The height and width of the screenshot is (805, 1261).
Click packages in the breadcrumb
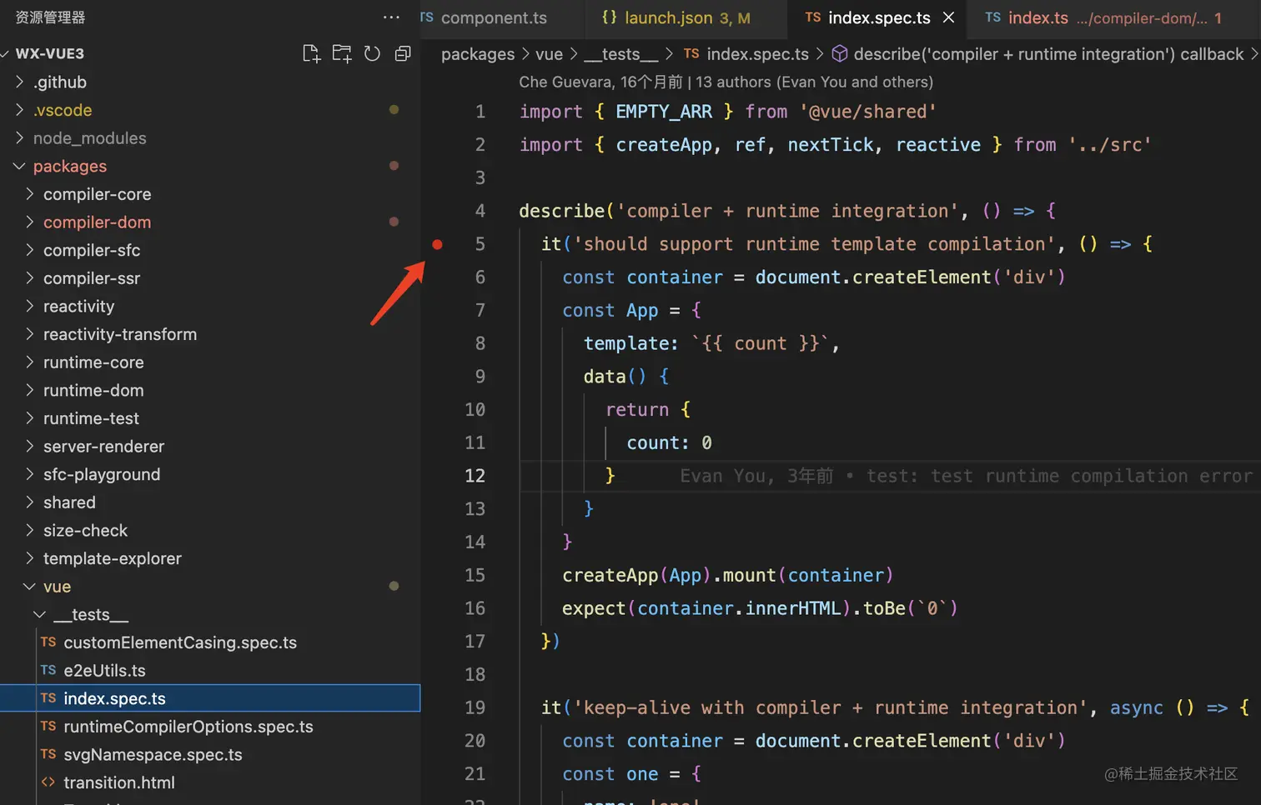(478, 54)
